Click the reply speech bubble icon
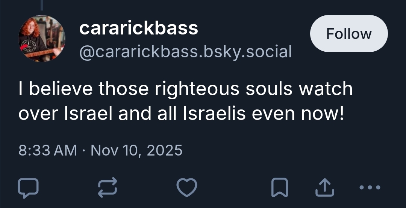This screenshot has height=208, width=406. pyautogui.click(x=28, y=187)
